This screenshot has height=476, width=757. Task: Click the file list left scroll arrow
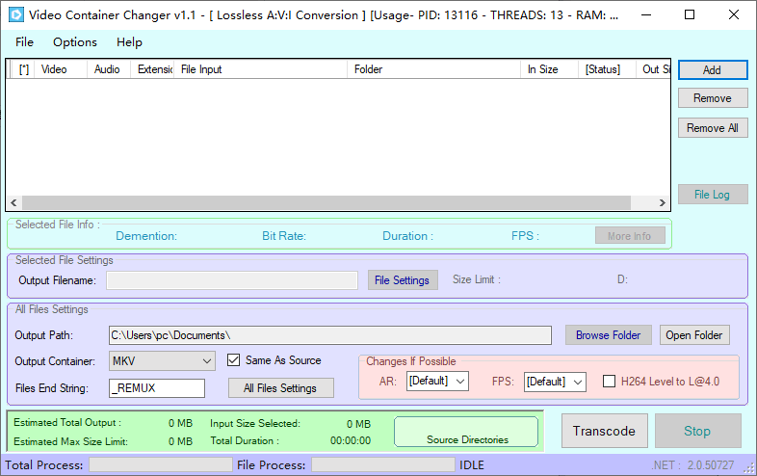click(14, 202)
